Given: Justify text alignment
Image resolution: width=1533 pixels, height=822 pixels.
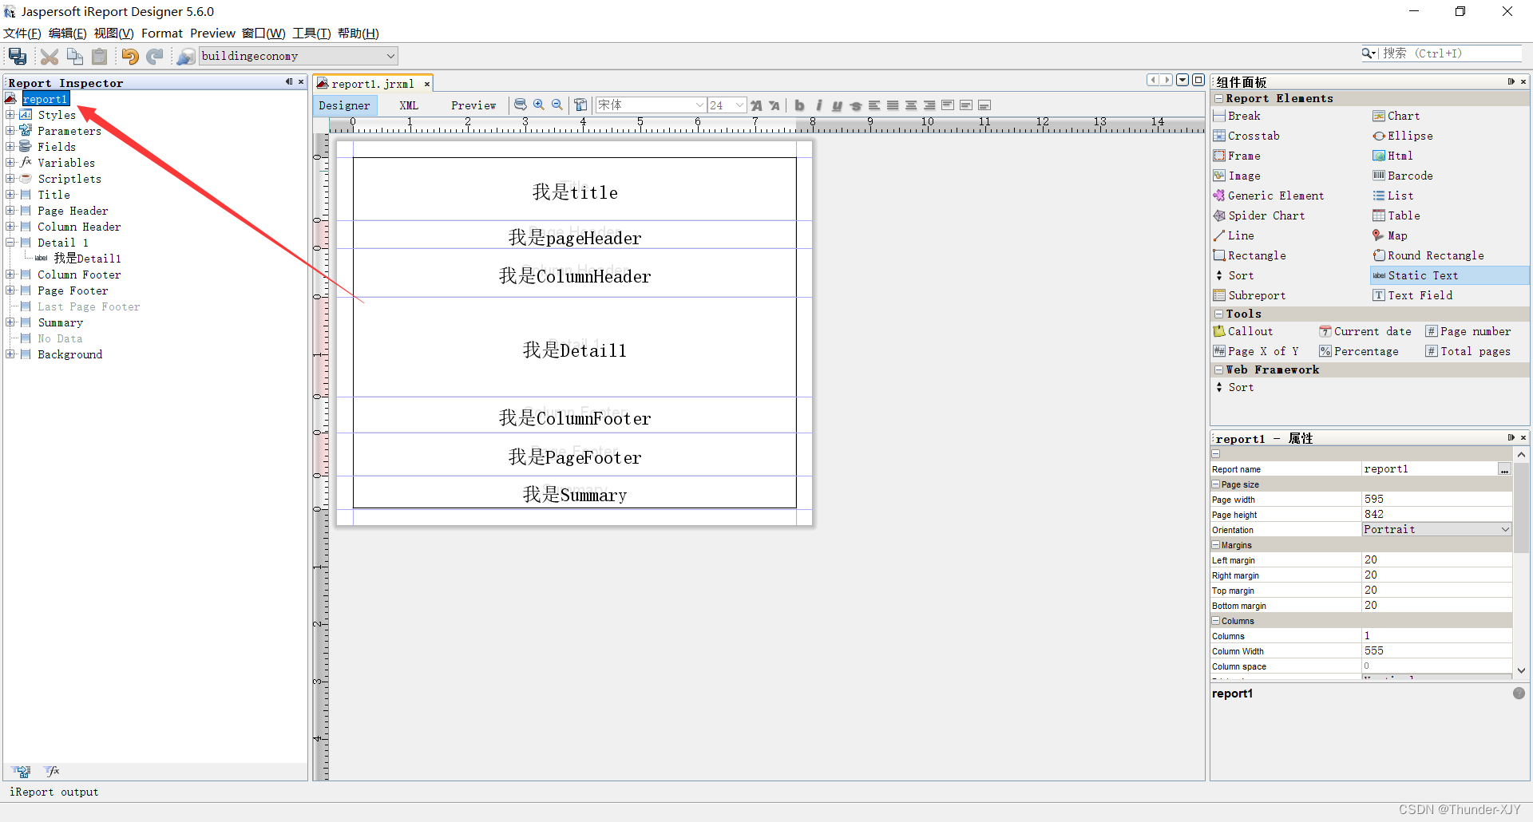Looking at the screenshot, I should 893,105.
